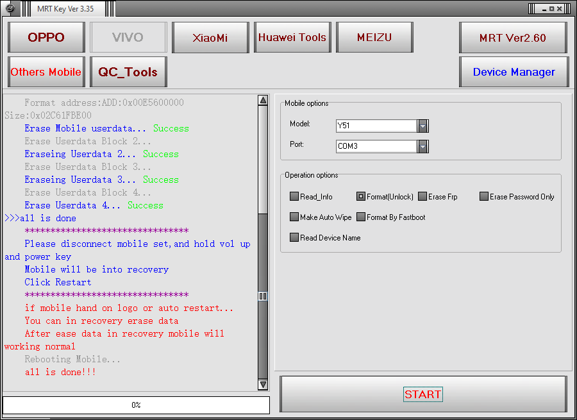Open the OPPO tools section
This screenshot has width=577, height=420.
[x=46, y=37]
